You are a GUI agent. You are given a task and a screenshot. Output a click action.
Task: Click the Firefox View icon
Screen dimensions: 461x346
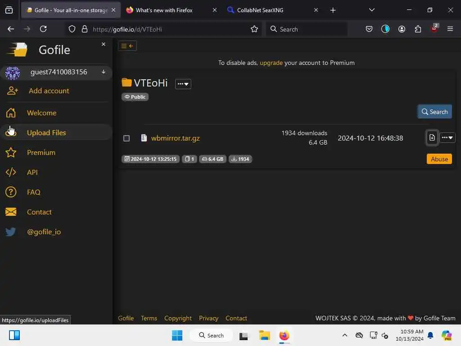(9, 10)
